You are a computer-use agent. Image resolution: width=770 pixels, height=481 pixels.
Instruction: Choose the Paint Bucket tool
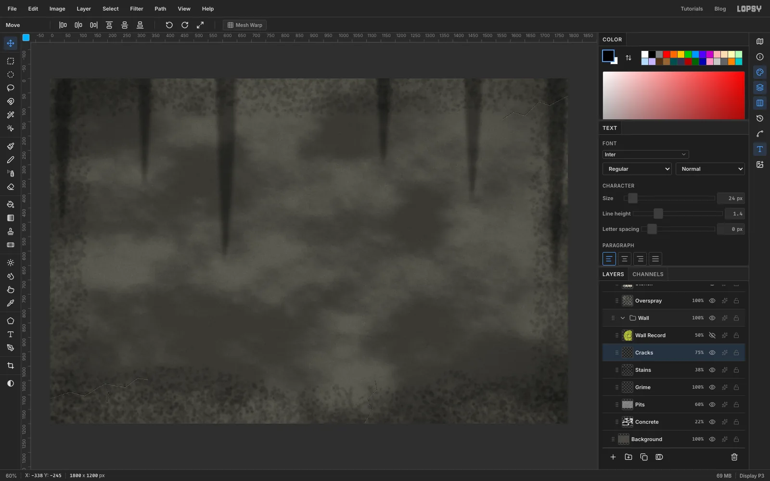coord(11,204)
